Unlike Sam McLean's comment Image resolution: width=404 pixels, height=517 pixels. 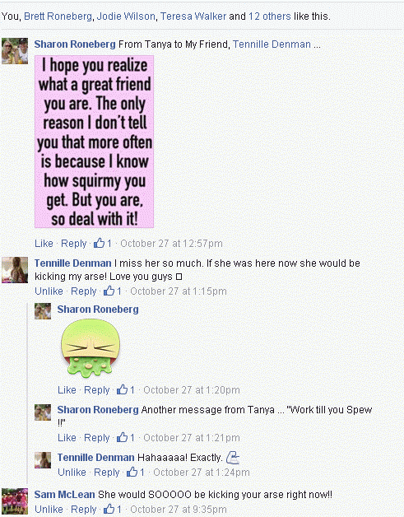point(49,509)
